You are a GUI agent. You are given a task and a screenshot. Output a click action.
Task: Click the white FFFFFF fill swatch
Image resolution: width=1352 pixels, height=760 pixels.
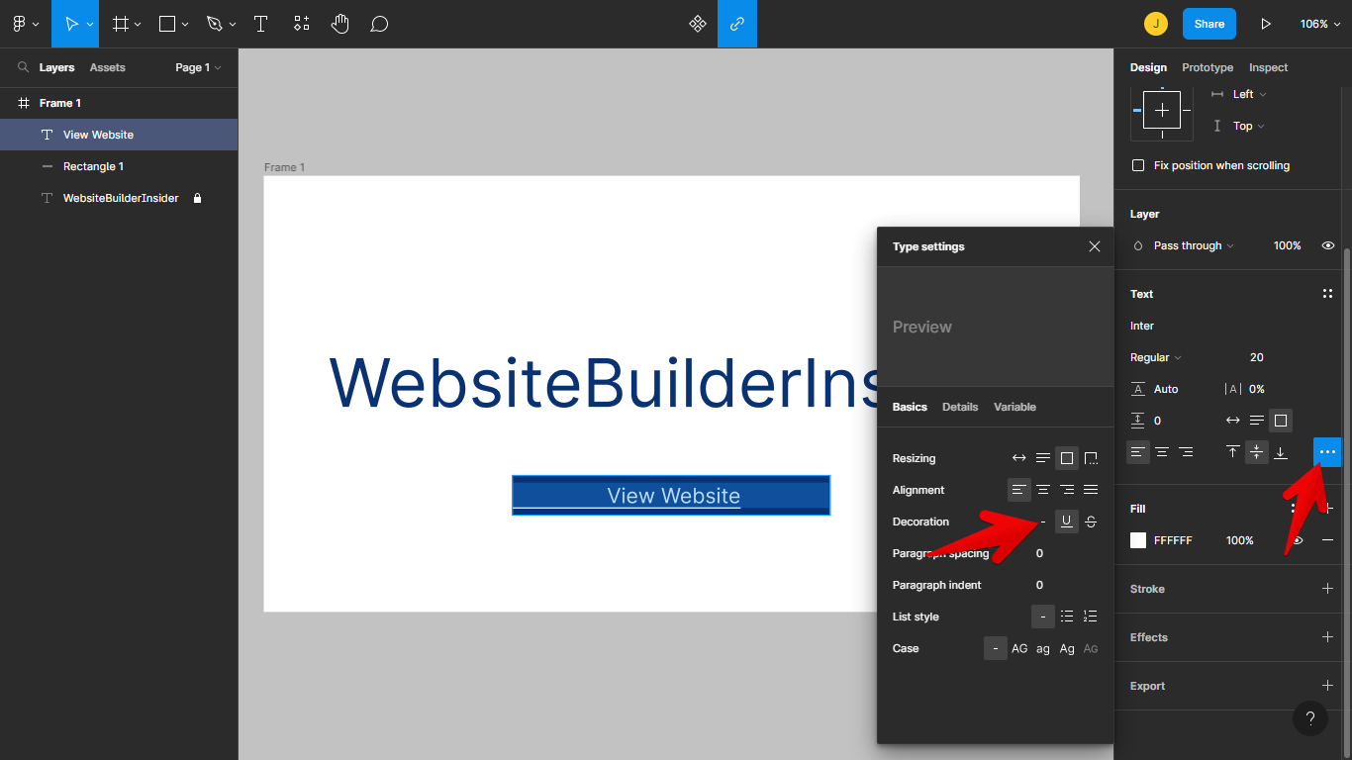[1138, 540]
